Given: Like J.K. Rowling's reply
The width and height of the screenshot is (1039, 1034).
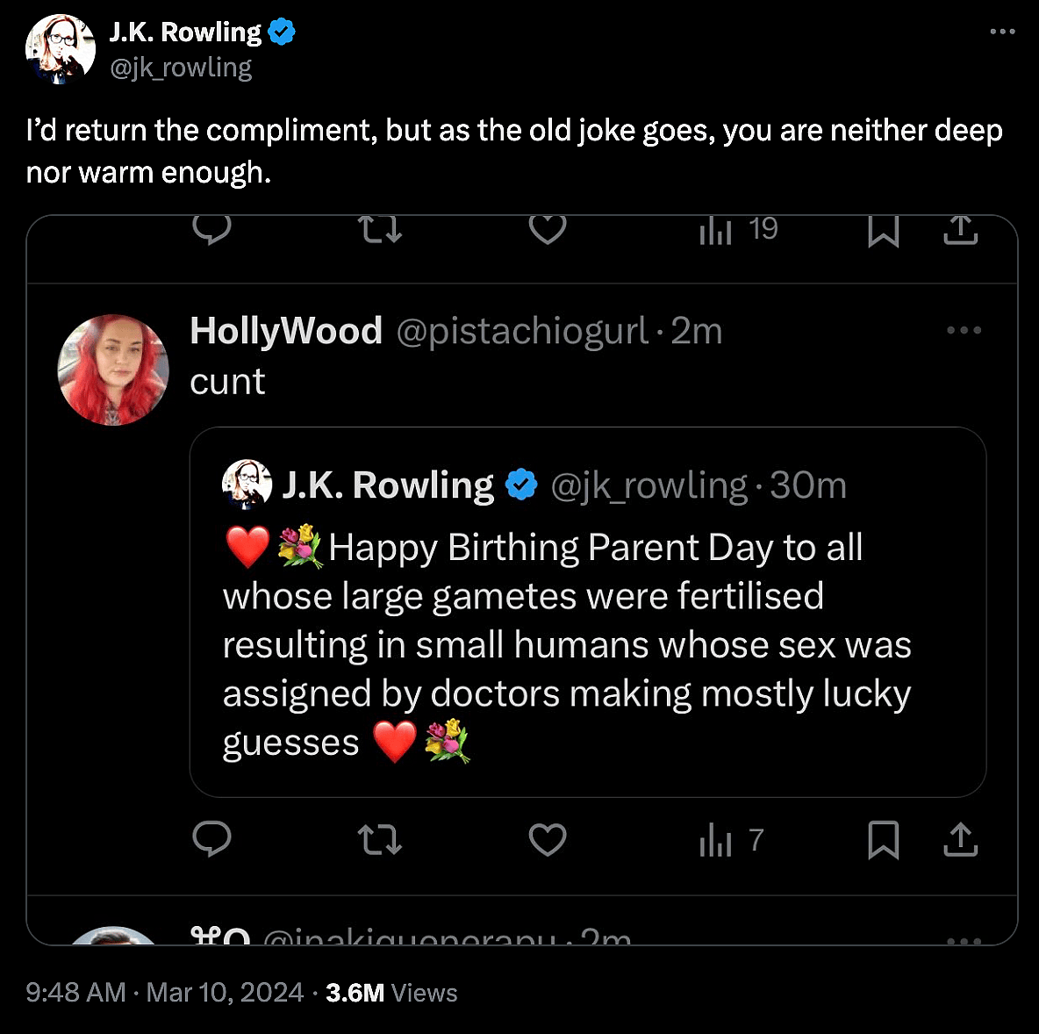Looking at the screenshot, I should (x=547, y=230).
